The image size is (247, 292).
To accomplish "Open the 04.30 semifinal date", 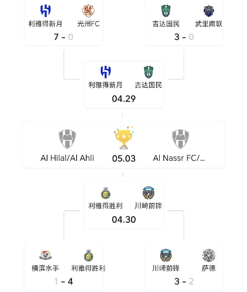I will [x=124, y=220].
